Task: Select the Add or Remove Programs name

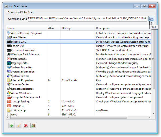Action: [27, 33]
